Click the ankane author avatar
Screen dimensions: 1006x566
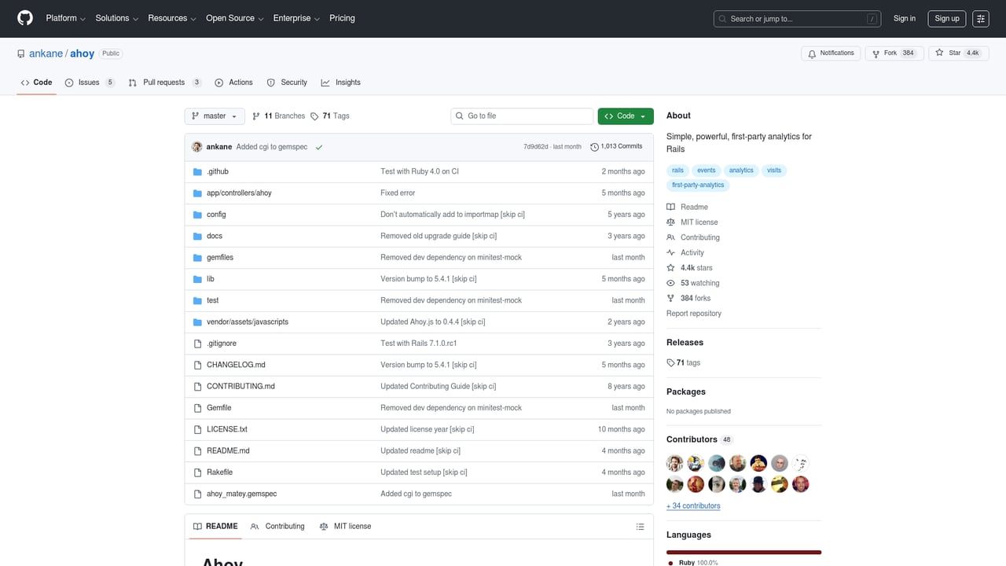(x=197, y=147)
